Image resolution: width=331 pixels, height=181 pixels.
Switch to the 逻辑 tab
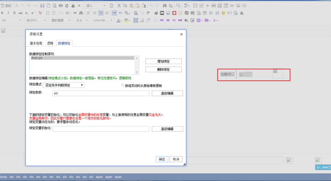50,43
